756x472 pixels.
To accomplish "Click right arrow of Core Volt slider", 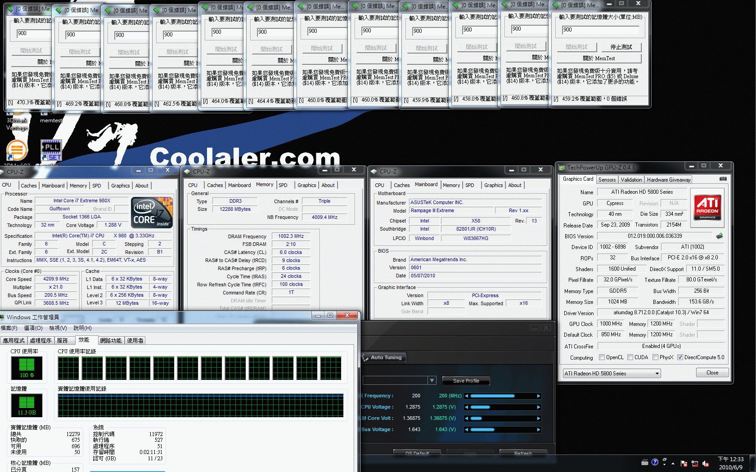I will [x=538, y=419].
